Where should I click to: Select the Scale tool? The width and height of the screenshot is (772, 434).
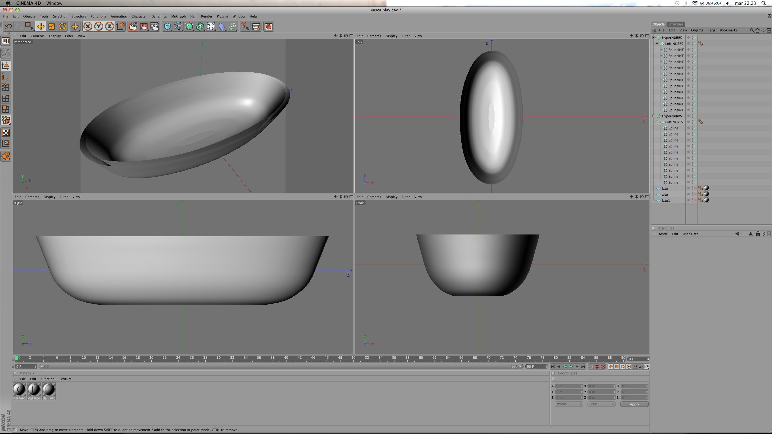pyautogui.click(x=52, y=27)
